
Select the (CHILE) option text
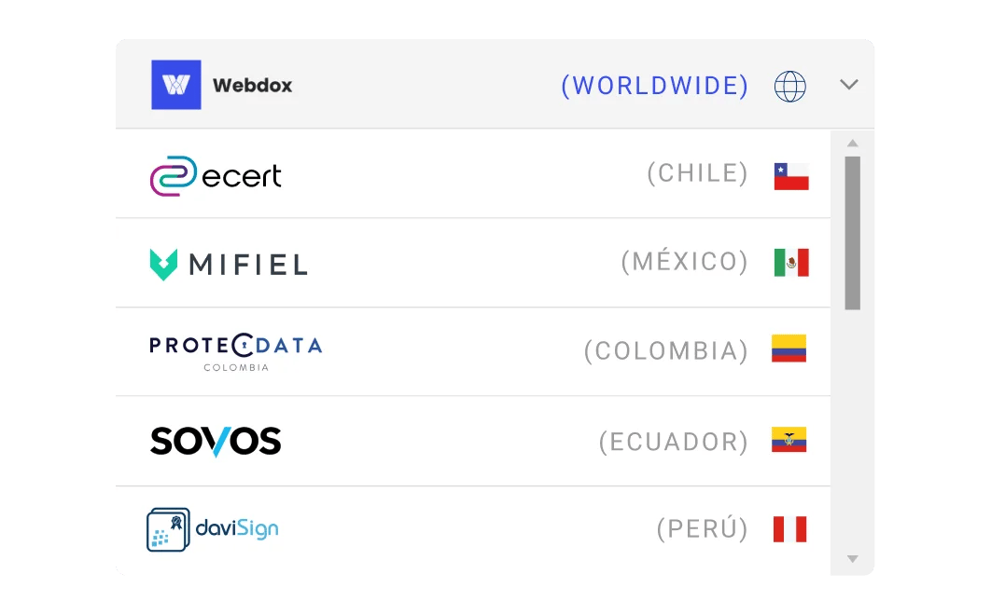(x=698, y=173)
